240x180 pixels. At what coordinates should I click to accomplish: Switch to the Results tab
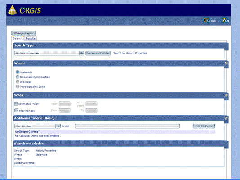pyautogui.click(x=30, y=38)
